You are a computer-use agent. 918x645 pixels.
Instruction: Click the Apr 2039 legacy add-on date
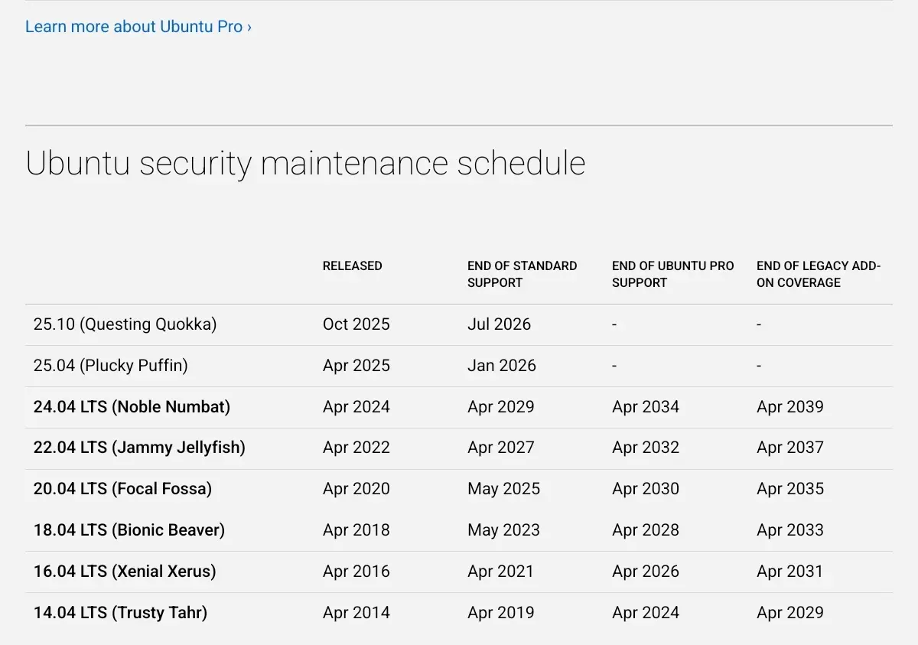point(789,407)
